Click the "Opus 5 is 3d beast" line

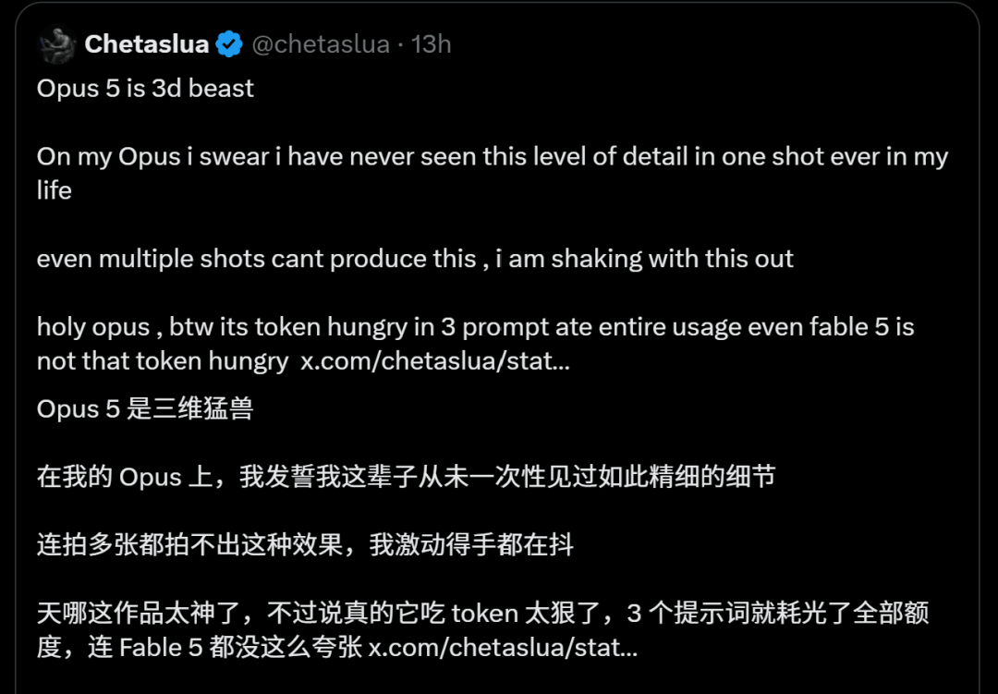(x=145, y=88)
